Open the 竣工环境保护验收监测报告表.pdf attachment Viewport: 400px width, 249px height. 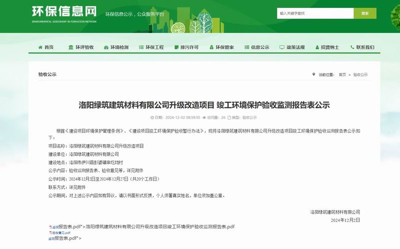coord(160,227)
